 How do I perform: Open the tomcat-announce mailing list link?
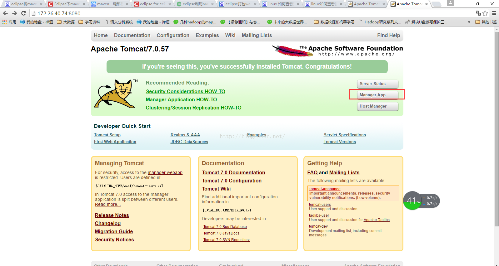325,189
